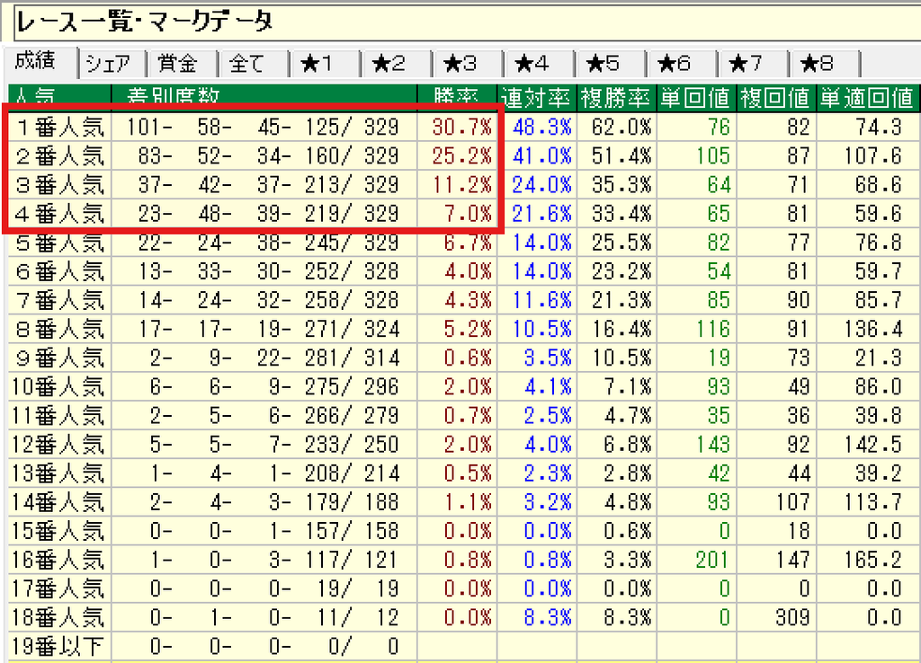This screenshot has width=921, height=663.
Task: Select the 13番人気 row label
Action: tap(59, 473)
